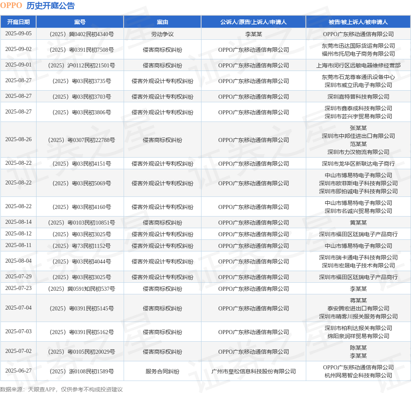
Task: Select case number (2025)粤03民初3806号
Action: [81, 112]
